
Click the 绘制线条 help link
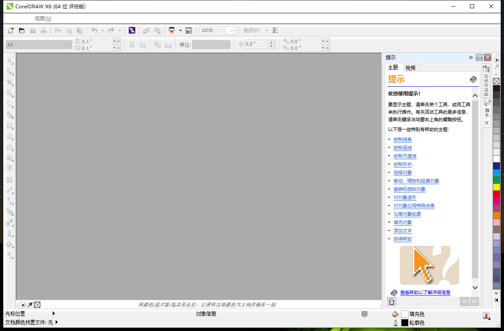pyautogui.click(x=402, y=139)
